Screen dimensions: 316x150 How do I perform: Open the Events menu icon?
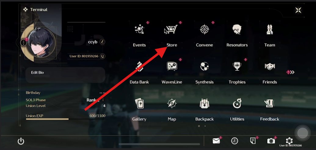(139, 30)
